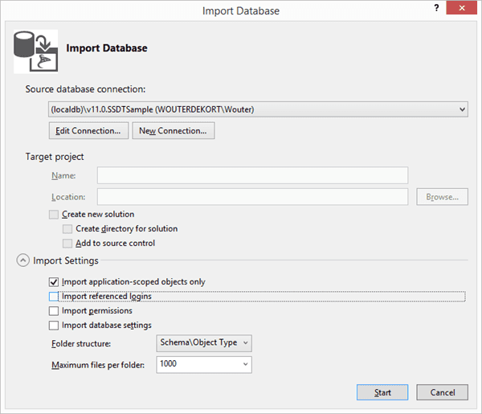Image resolution: width=482 pixels, height=414 pixels.
Task: Click the Import Database icon image
Action: (x=35, y=51)
